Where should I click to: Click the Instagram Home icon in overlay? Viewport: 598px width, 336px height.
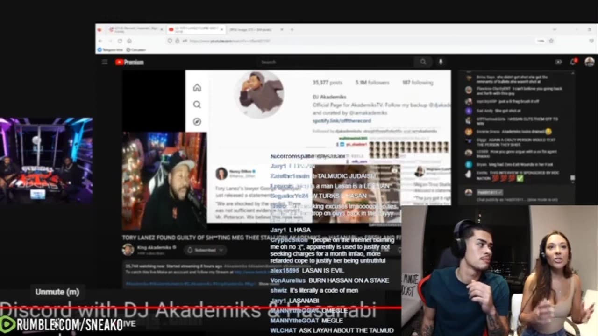tap(197, 87)
